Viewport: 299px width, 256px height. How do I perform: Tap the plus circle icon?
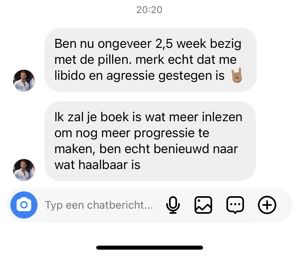[267, 205]
